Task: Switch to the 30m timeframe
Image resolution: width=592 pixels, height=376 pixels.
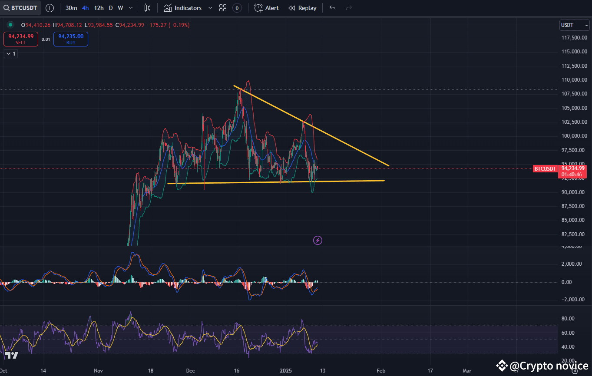Action: 71,8
